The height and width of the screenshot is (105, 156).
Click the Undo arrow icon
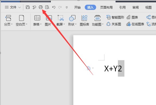click(x=54, y=7)
